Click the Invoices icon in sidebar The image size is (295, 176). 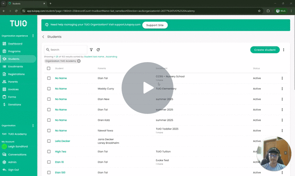pos(4,89)
